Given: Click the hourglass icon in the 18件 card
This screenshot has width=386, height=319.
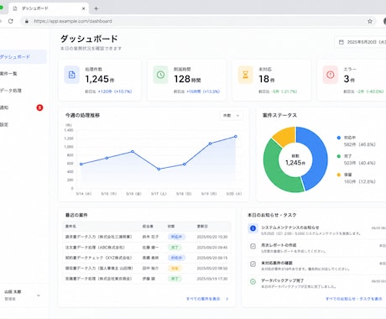Looking at the screenshot, I should pyautogui.click(x=245, y=75).
